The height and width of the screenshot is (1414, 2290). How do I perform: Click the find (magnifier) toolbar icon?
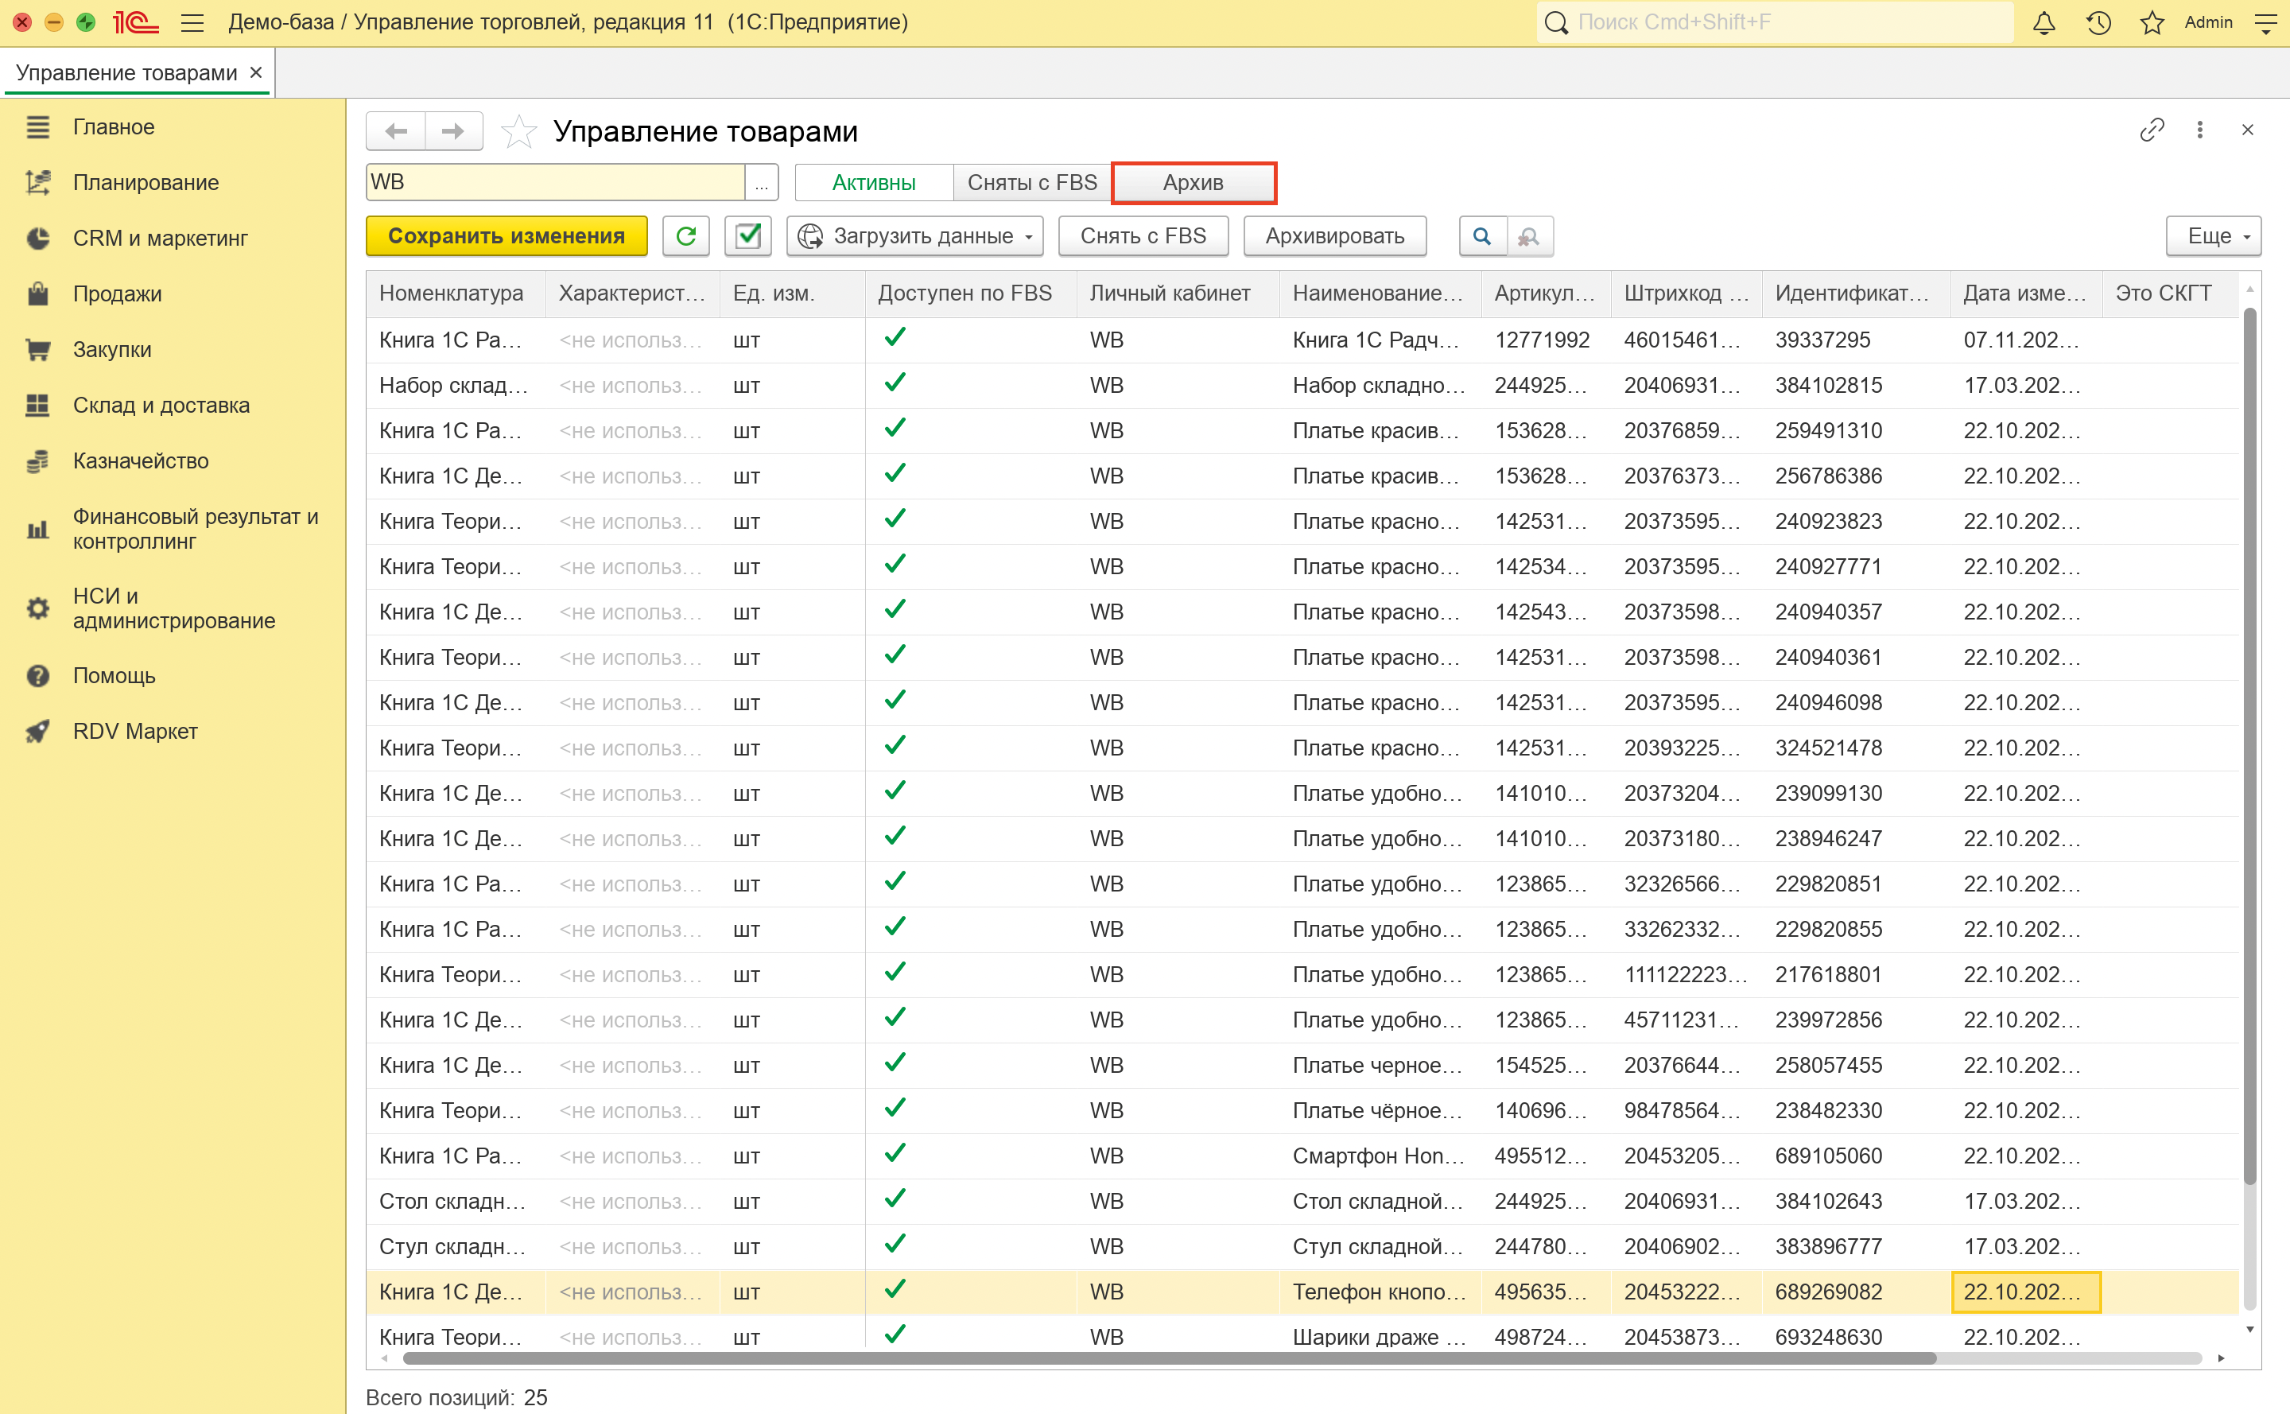[1481, 235]
